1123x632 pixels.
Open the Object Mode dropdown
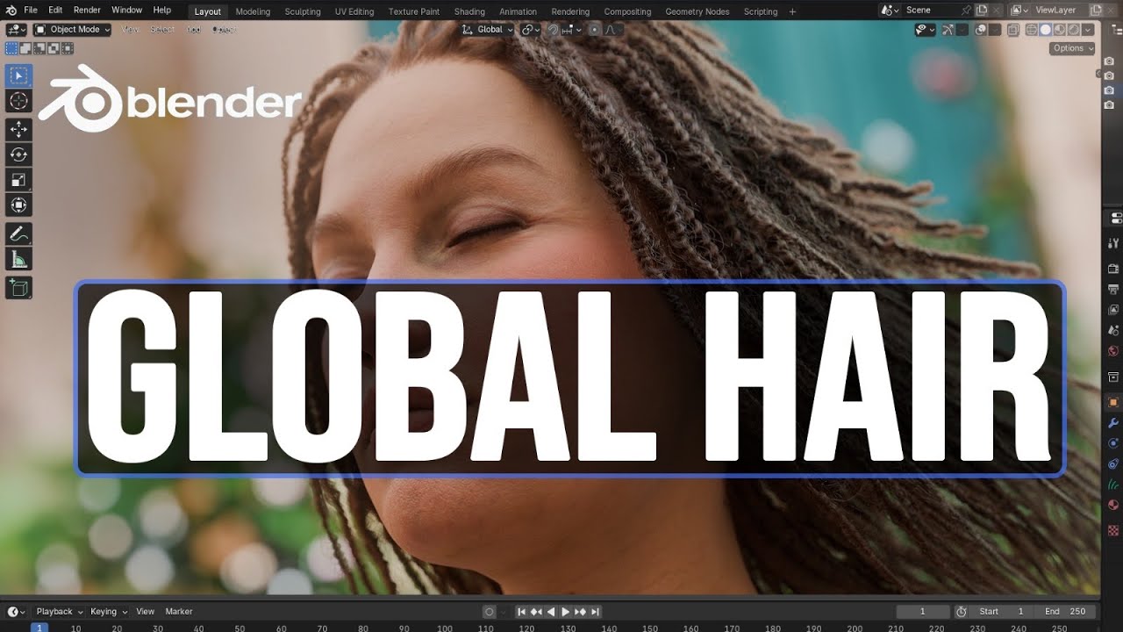tap(72, 29)
